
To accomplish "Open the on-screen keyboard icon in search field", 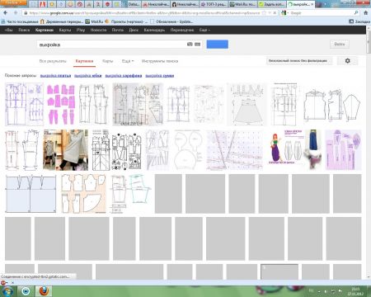I will (x=197, y=44).
